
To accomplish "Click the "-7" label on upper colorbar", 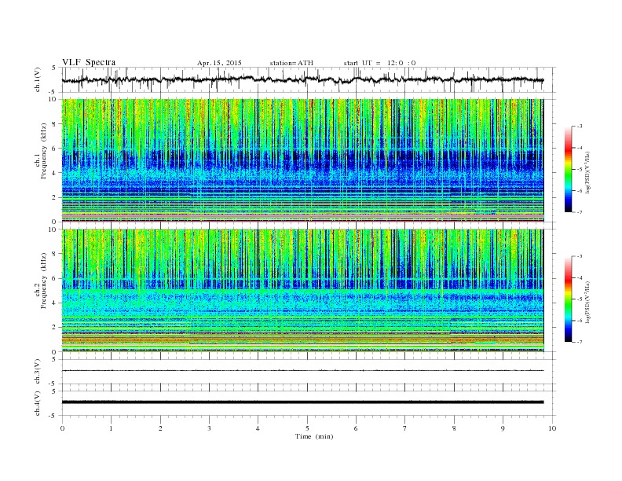I will (x=580, y=212).
